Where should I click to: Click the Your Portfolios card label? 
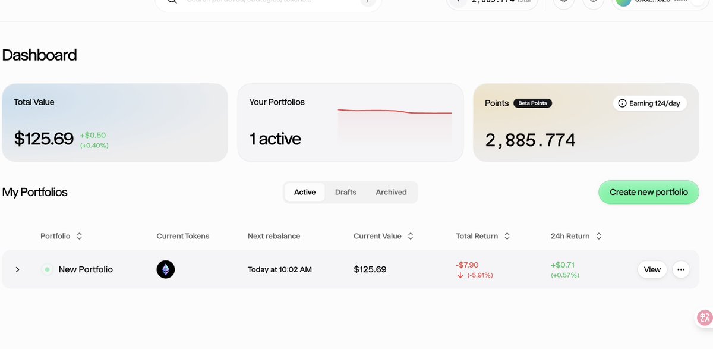point(277,102)
